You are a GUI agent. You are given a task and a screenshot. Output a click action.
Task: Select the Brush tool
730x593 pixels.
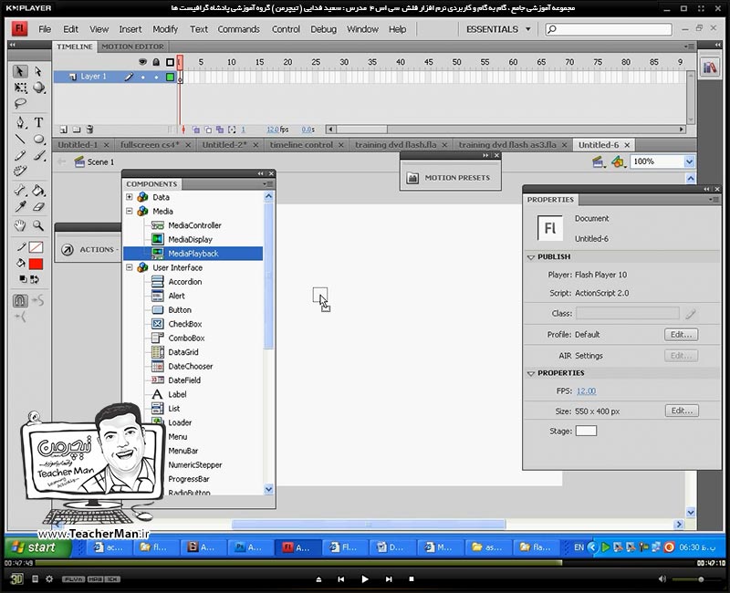(39, 155)
